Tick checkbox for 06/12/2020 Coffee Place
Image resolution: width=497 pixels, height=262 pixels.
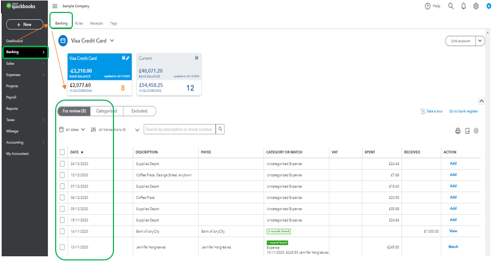tap(62, 198)
